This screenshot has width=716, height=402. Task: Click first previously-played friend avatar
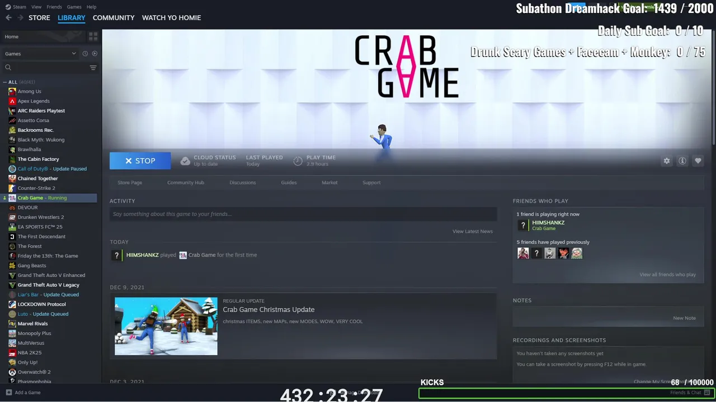point(523,253)
